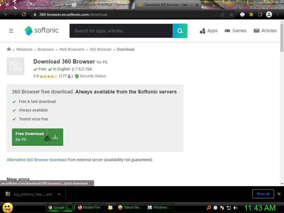Click the 177 reviews count
Screen dimensions: 284x213
tap(66, 76)
